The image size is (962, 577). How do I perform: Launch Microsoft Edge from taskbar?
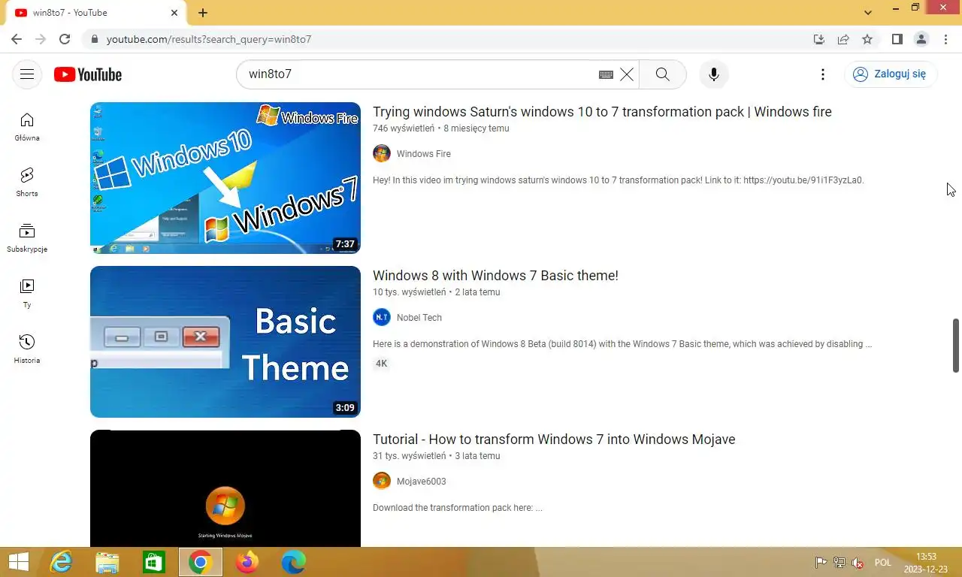(294, 562)
